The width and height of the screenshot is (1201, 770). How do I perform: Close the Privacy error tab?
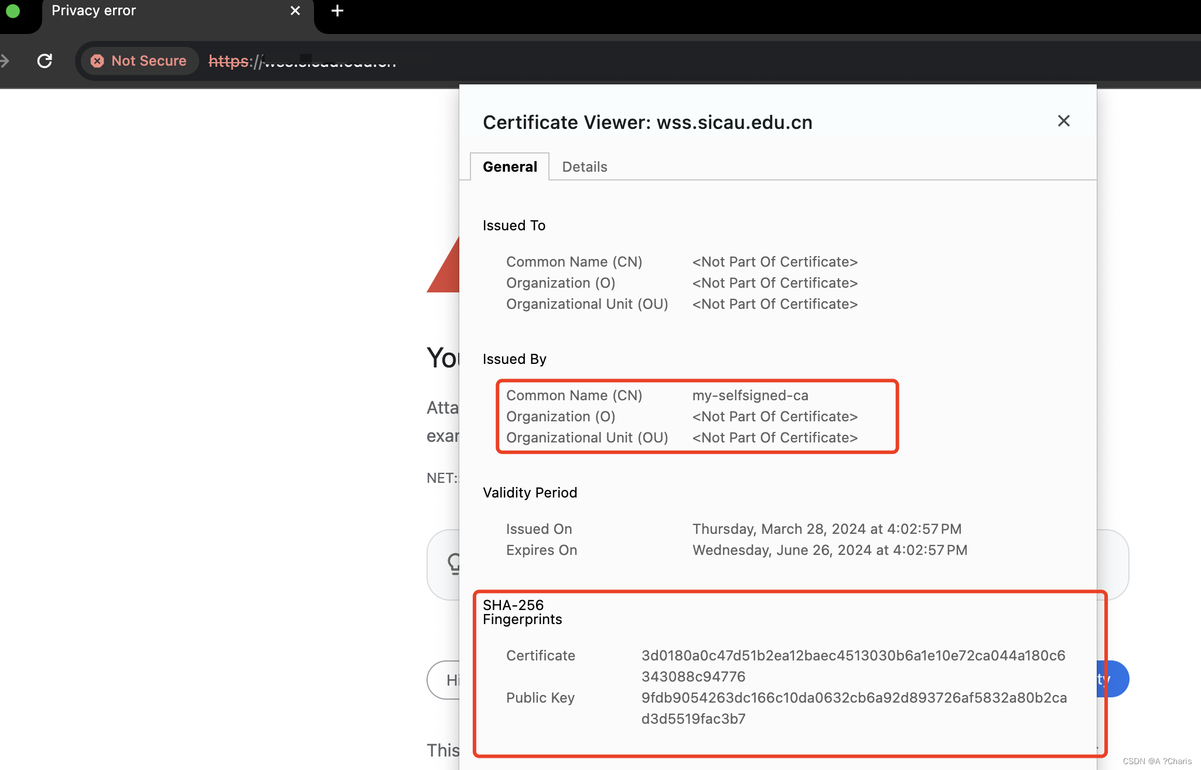point(295,11)
